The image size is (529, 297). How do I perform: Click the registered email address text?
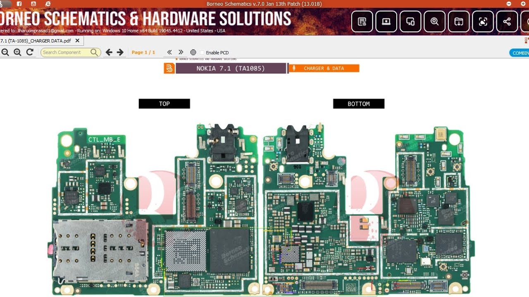(x=45, y=31)
